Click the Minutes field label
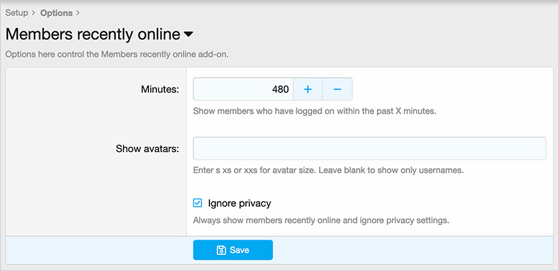Image resolution: width=559 pixels, height=271 pixels. click(160, 89)
